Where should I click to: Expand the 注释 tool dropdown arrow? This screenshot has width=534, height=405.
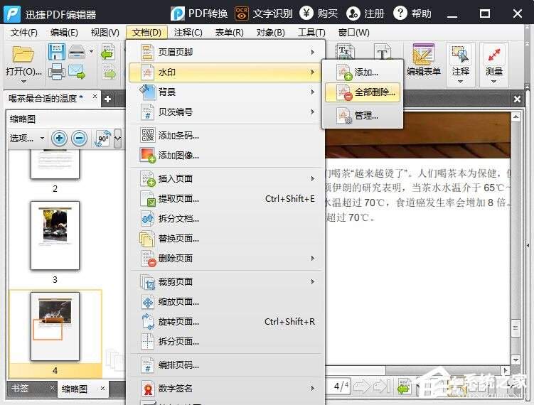coord(461,82)
